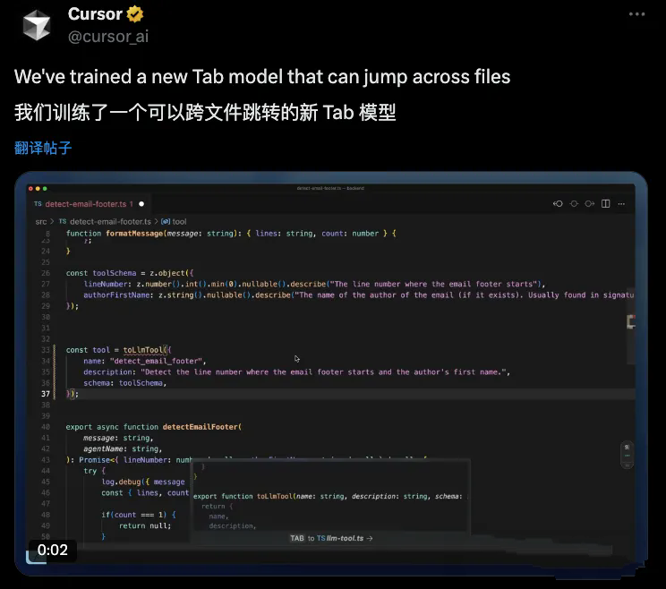This screenshot has height=589, width=666.
Task: Click line number 37 in gutter
Action: click(x=46, y=394)
